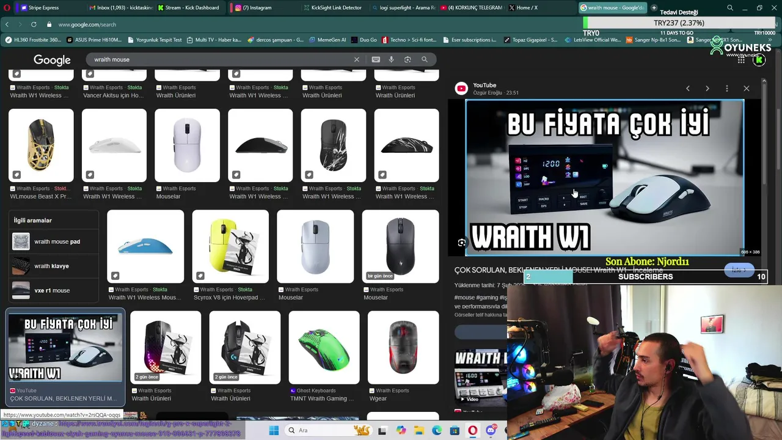
Task: Open the green TMNT Wraith Gaming thumbnail
Action: [324, 347]
